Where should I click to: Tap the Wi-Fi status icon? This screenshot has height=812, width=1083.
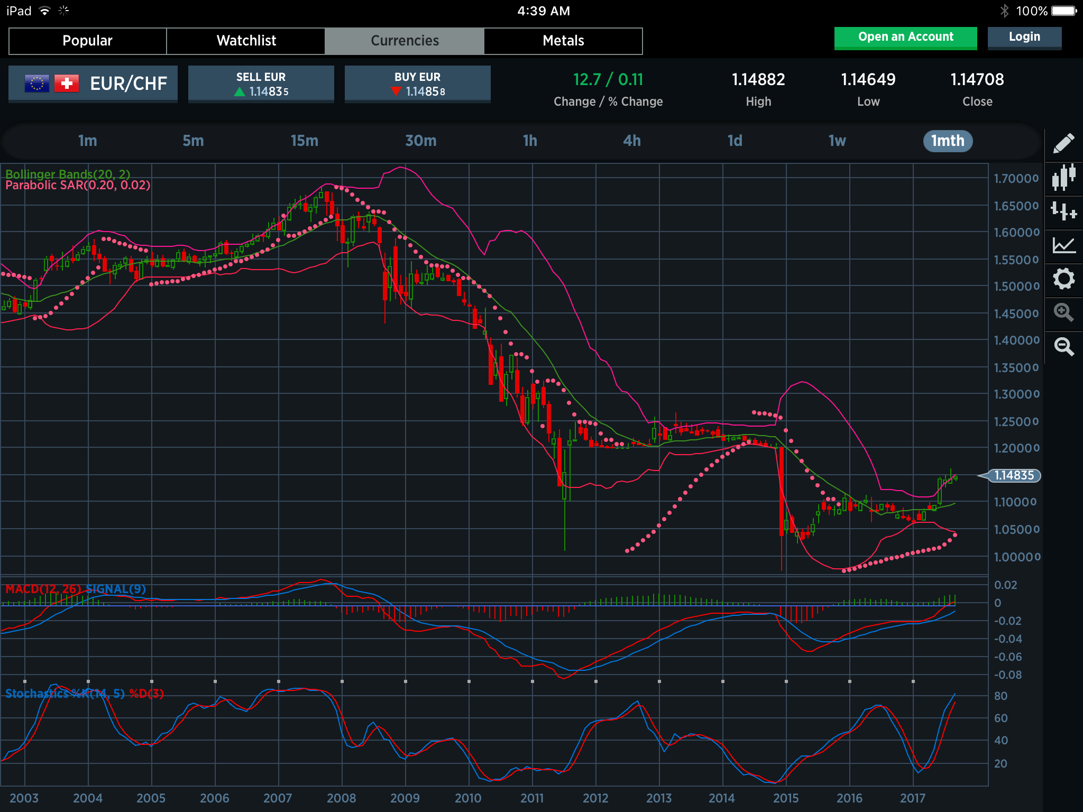[45, 11]
